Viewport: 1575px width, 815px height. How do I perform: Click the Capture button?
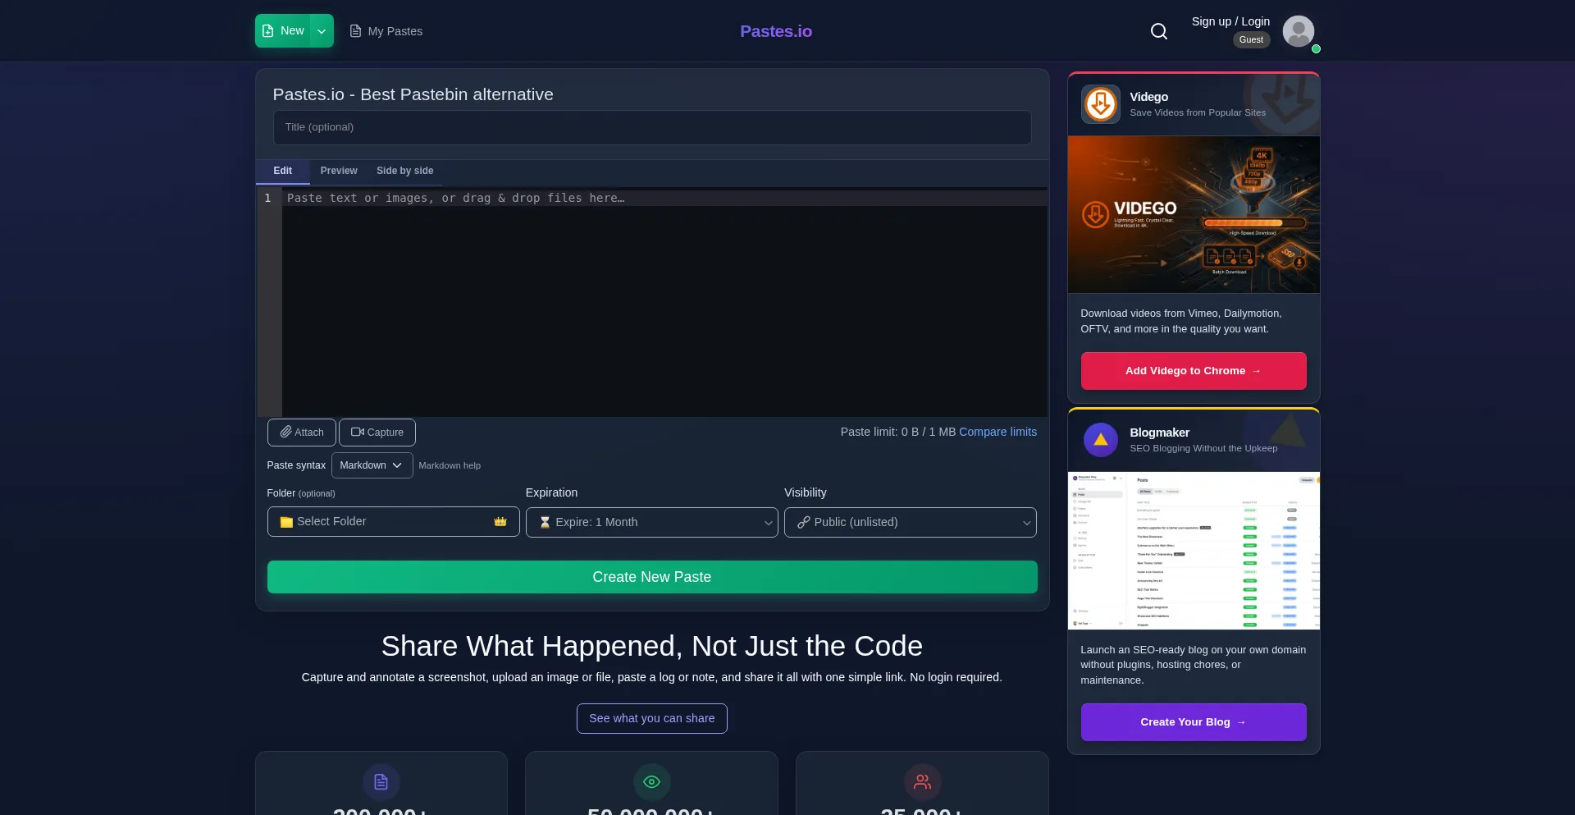pos(377,433)
